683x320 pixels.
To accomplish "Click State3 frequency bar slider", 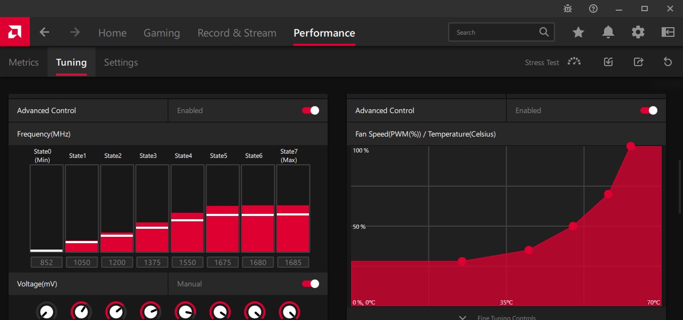I will (152, 209).
